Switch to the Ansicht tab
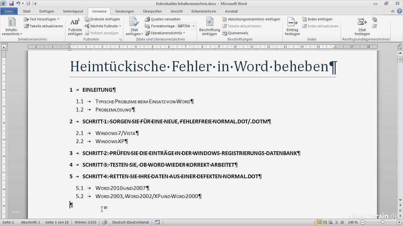Screen dimensions: 403x226 177,11
